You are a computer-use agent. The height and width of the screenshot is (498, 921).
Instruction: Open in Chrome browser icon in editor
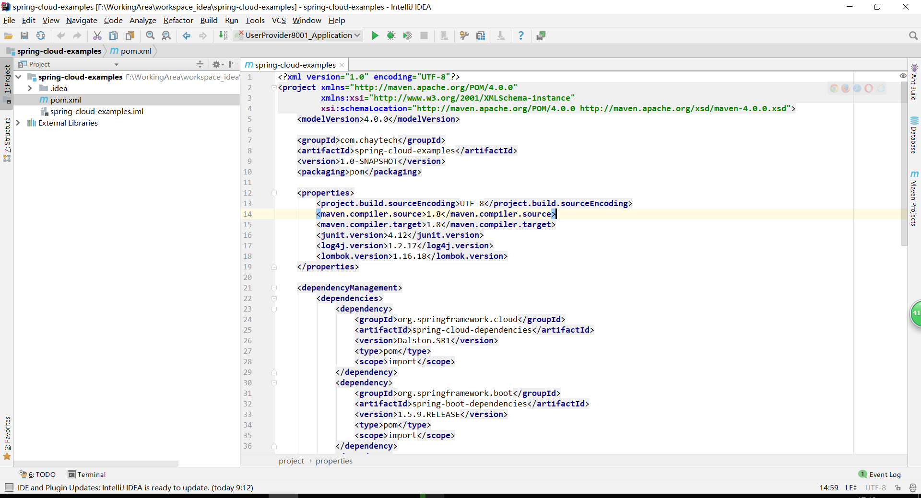(834, 88)
